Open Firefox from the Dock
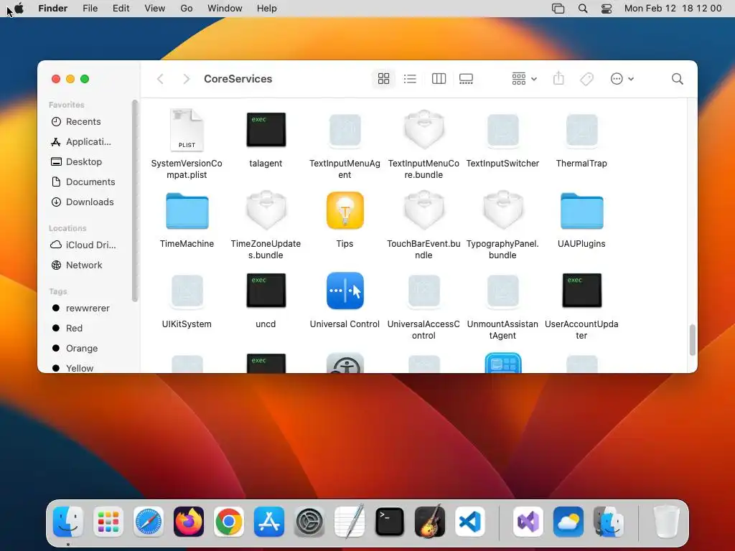The width and height of the screenshot is (735, 551). point(189,522)
